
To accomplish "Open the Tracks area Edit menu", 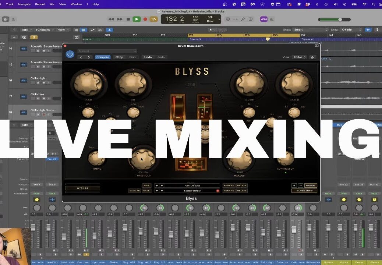I will [x=27, y=30].
